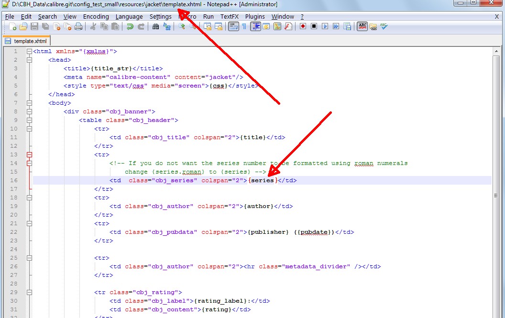The image size is (505, 318).
Task: Click the spell-check folder settings icon
Action: point(373,26)
